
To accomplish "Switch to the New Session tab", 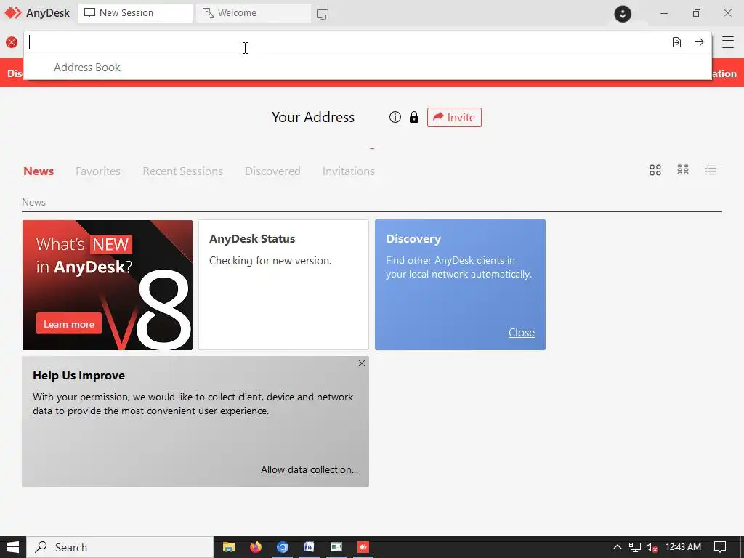I will click(134, 13).
